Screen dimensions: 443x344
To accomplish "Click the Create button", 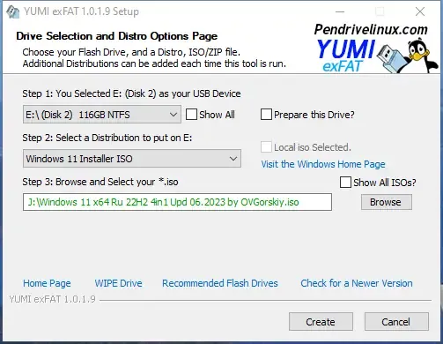I will (321, 322).
